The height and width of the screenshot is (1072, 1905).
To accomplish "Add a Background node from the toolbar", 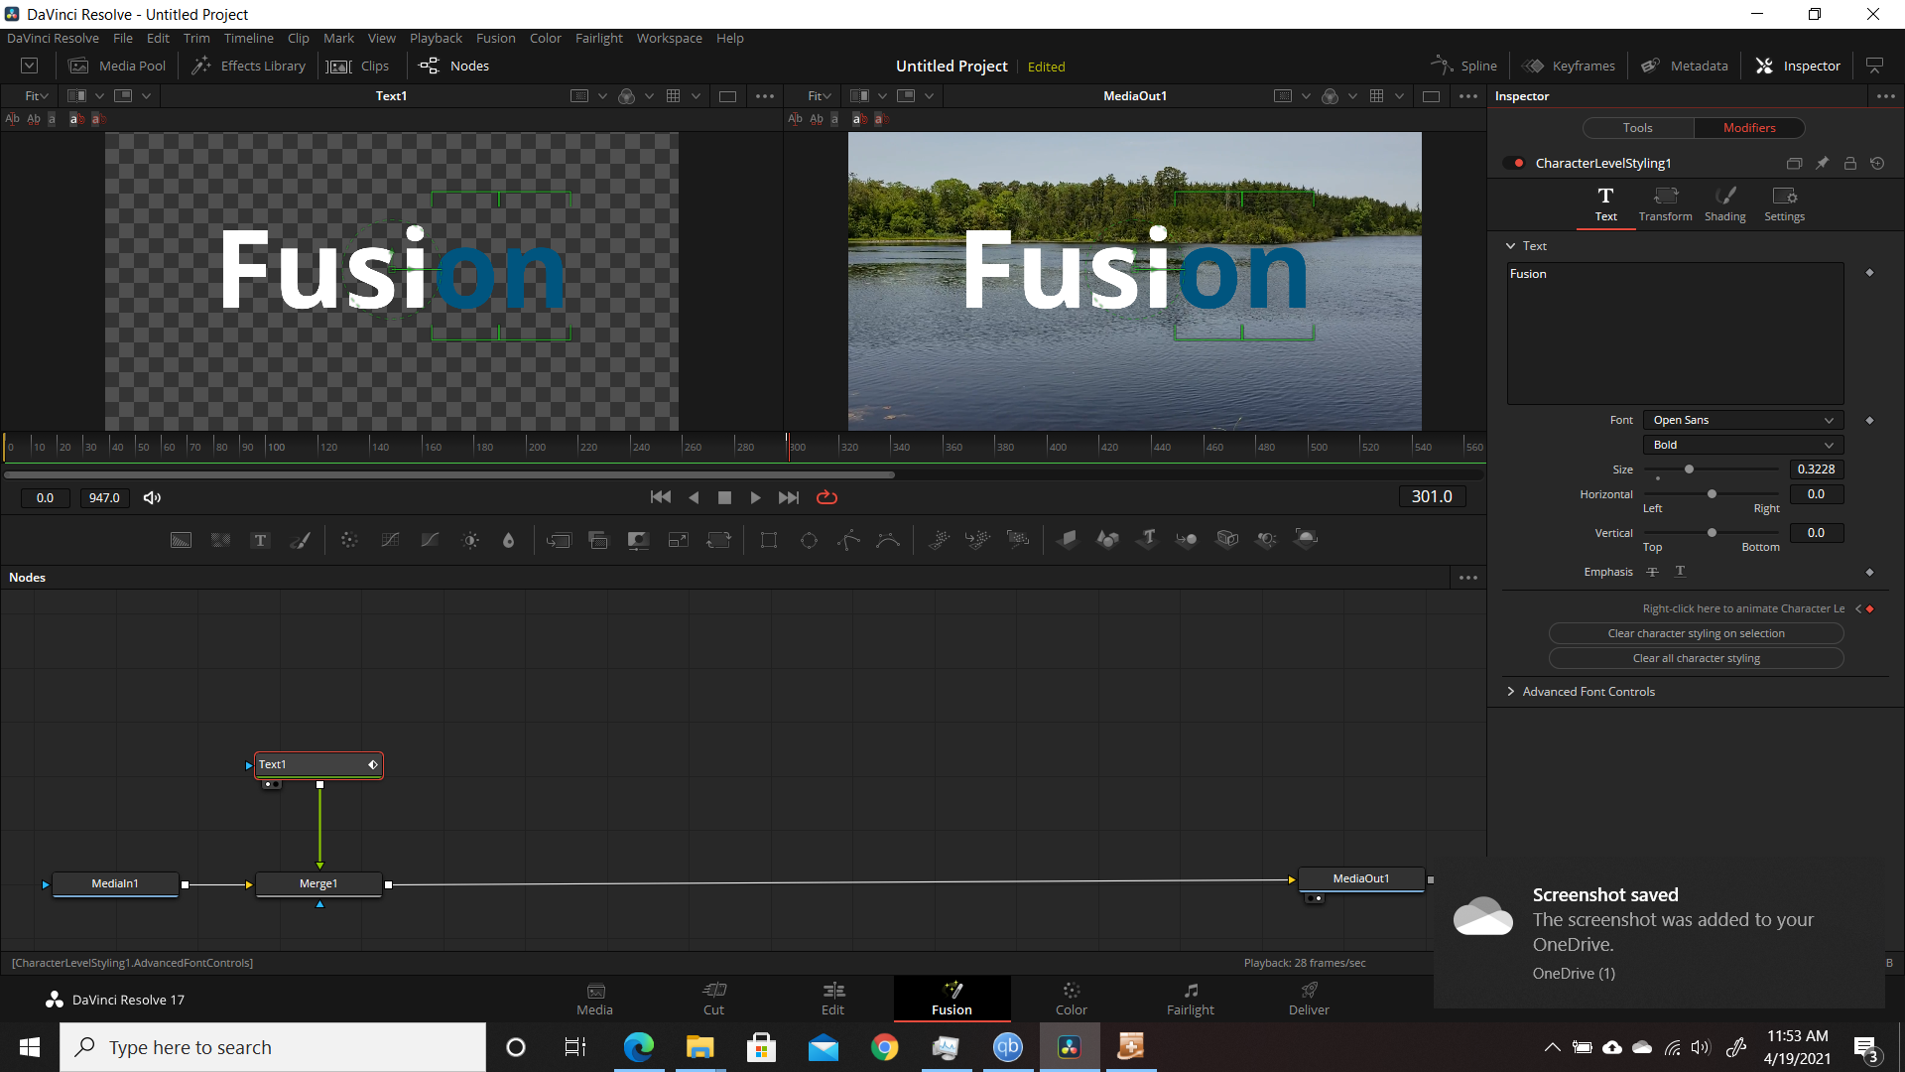I will click(x=181, y=540).
